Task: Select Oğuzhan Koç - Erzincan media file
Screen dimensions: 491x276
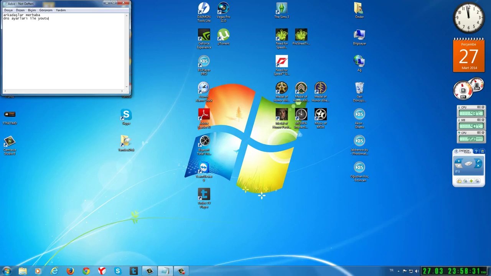Action: (359, 172)
